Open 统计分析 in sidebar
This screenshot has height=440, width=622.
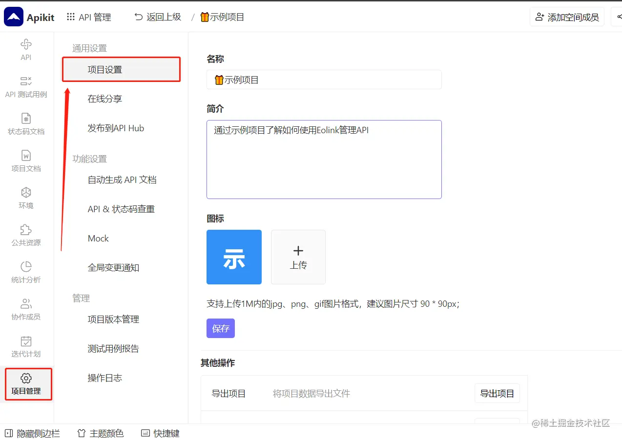pyautogui.click(x=26, y=272)
